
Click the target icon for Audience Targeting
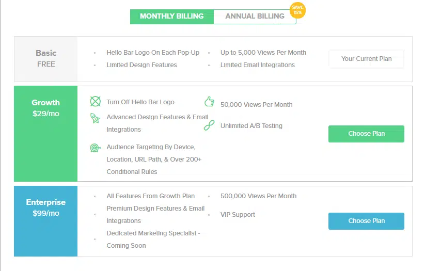(x=95, y=148)
